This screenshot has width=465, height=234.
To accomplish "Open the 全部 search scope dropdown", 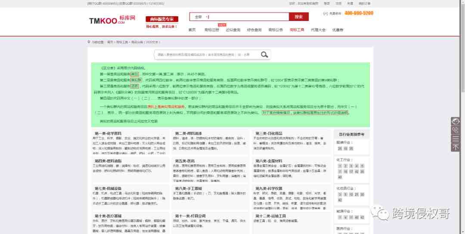I will 201,17.
